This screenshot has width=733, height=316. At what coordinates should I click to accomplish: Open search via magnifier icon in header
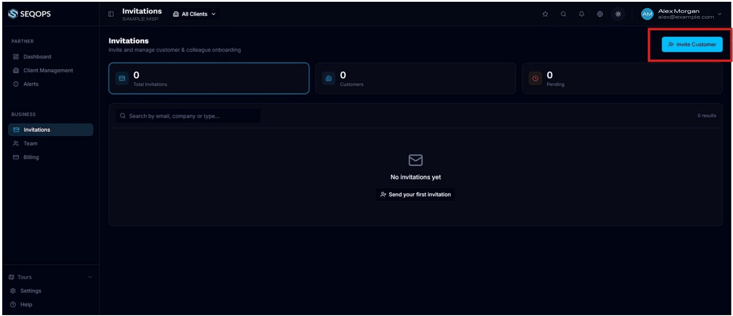(x=563, y=14)
